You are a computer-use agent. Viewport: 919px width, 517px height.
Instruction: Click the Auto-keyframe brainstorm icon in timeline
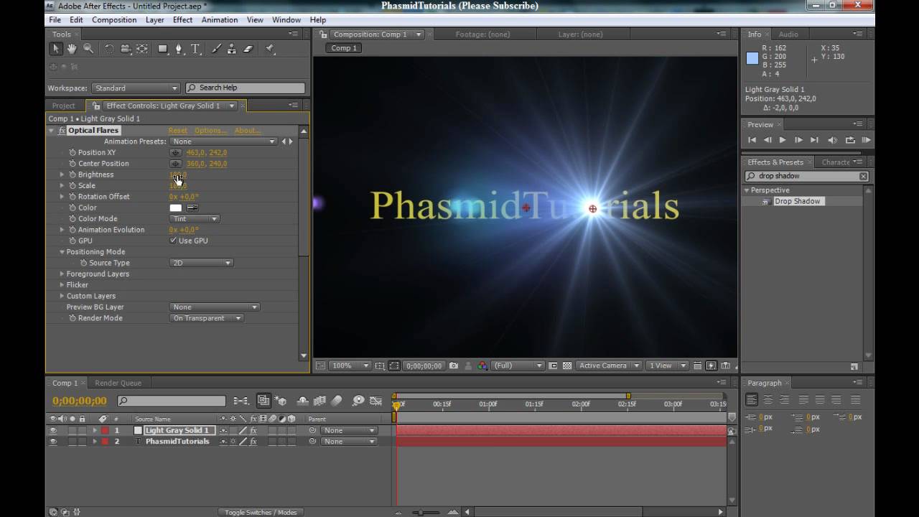point(358,401)
